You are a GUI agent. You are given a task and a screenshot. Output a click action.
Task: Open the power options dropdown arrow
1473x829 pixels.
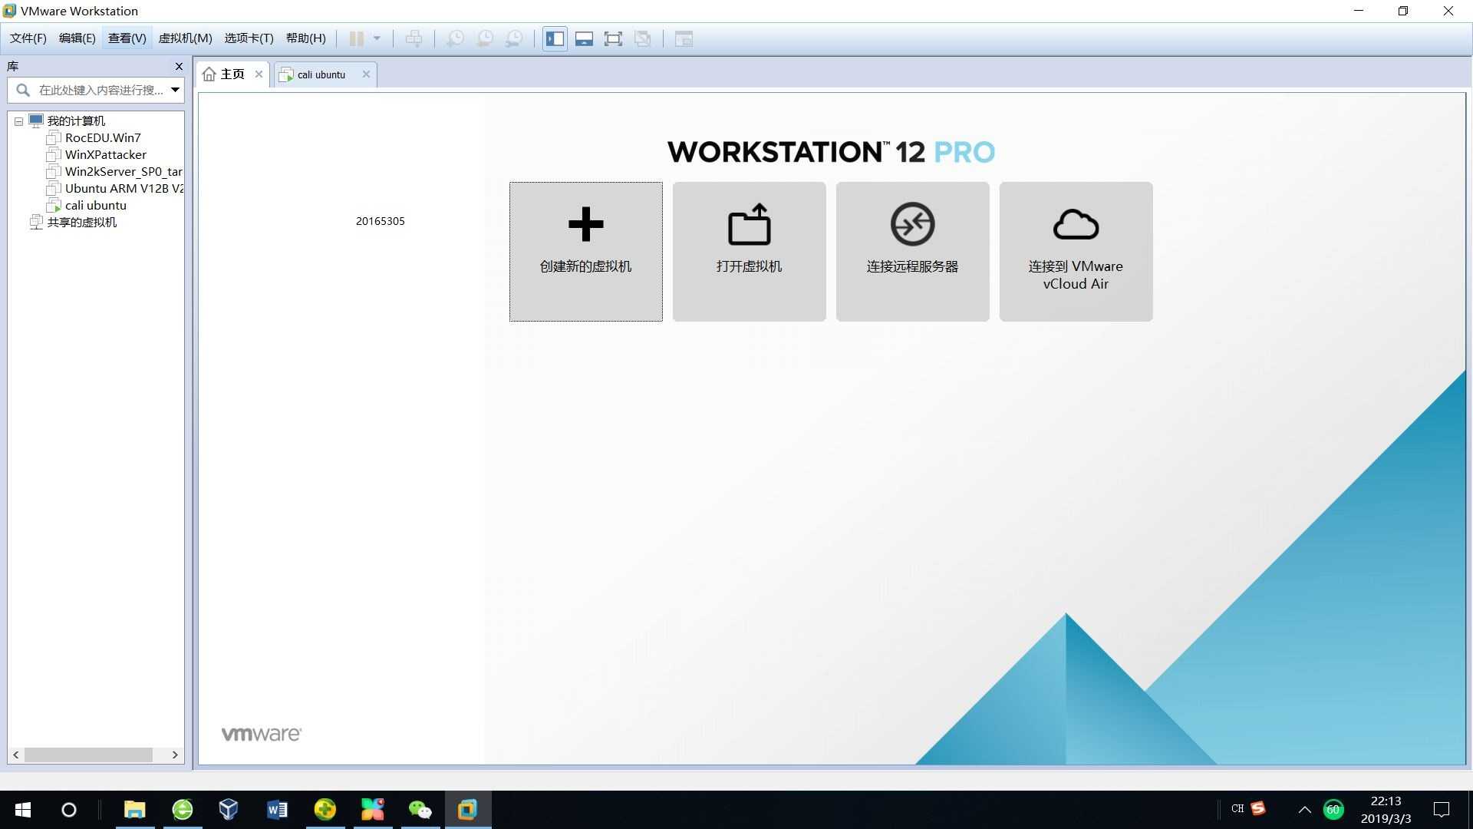377,38
